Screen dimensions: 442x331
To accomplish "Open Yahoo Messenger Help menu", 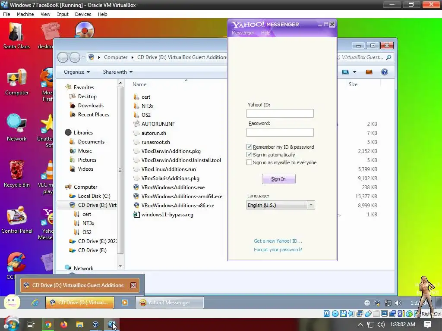I will click(265, 33).
